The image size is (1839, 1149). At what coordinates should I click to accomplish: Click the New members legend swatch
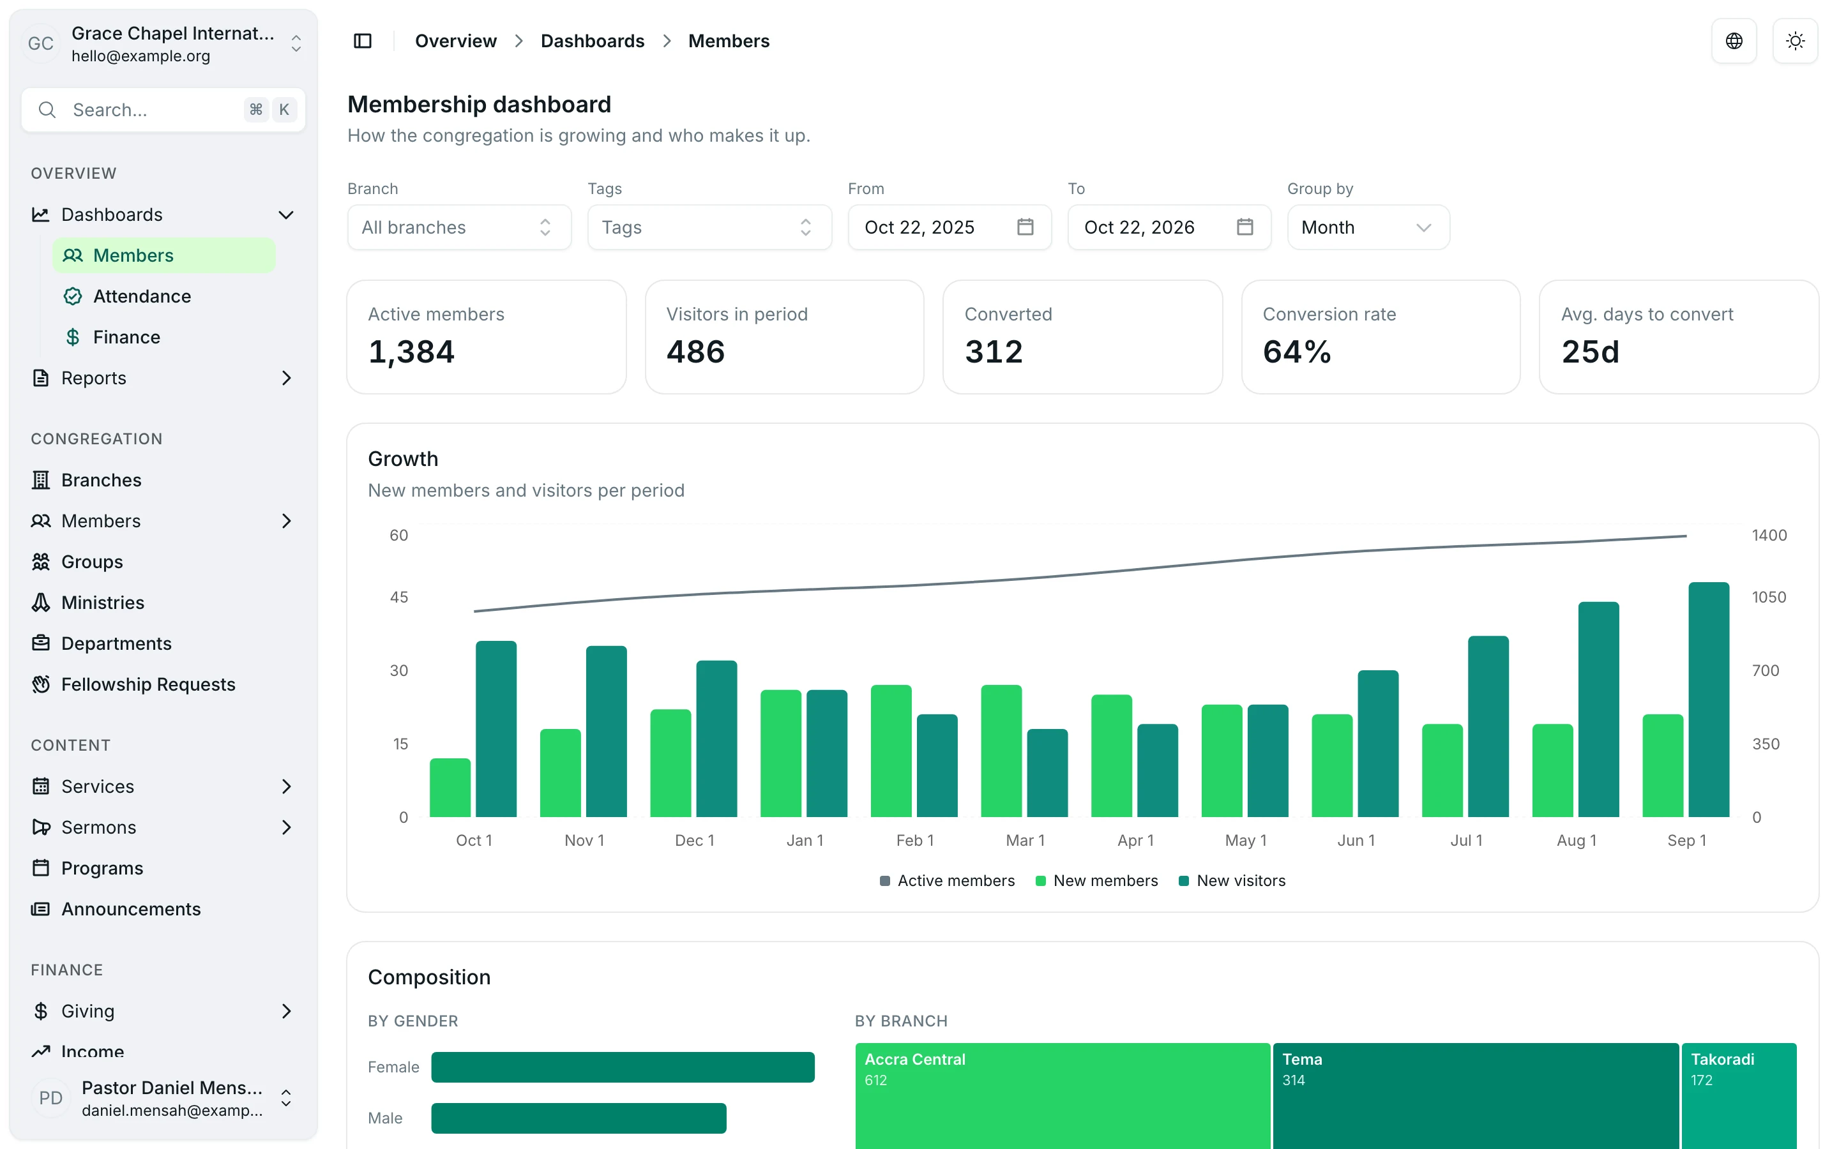1040,881
